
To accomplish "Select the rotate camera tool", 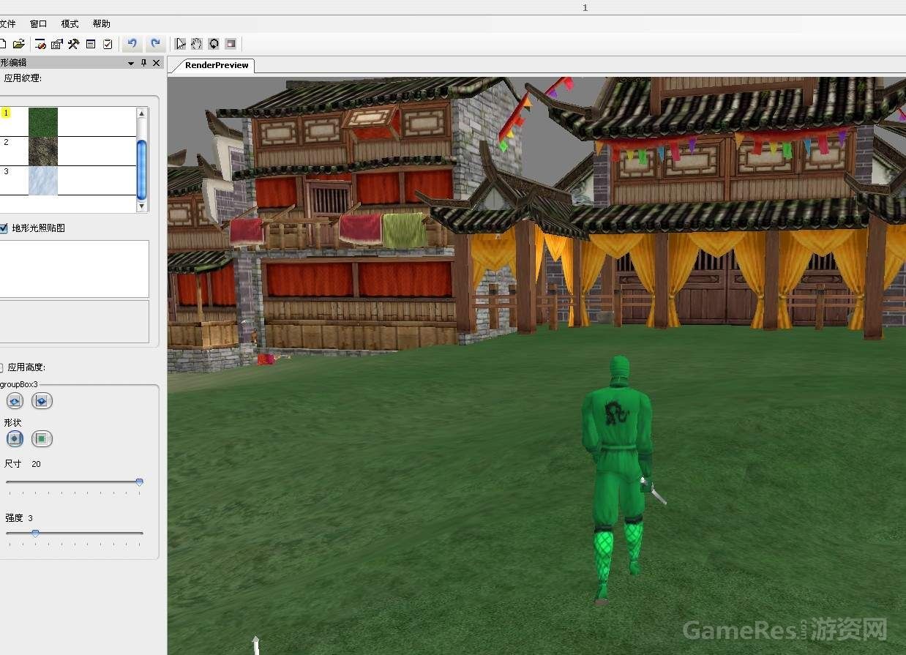I will coord(214,44).
